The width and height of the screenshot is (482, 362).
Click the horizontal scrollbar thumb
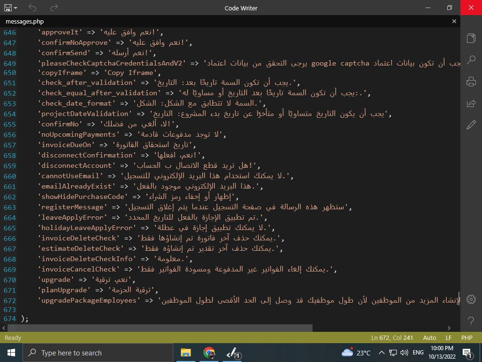(x=160, y=328)
